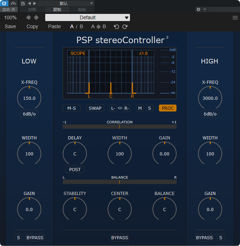Click the STABILITY knob
This screenshot has height=246, width=240.
point(75,209)
